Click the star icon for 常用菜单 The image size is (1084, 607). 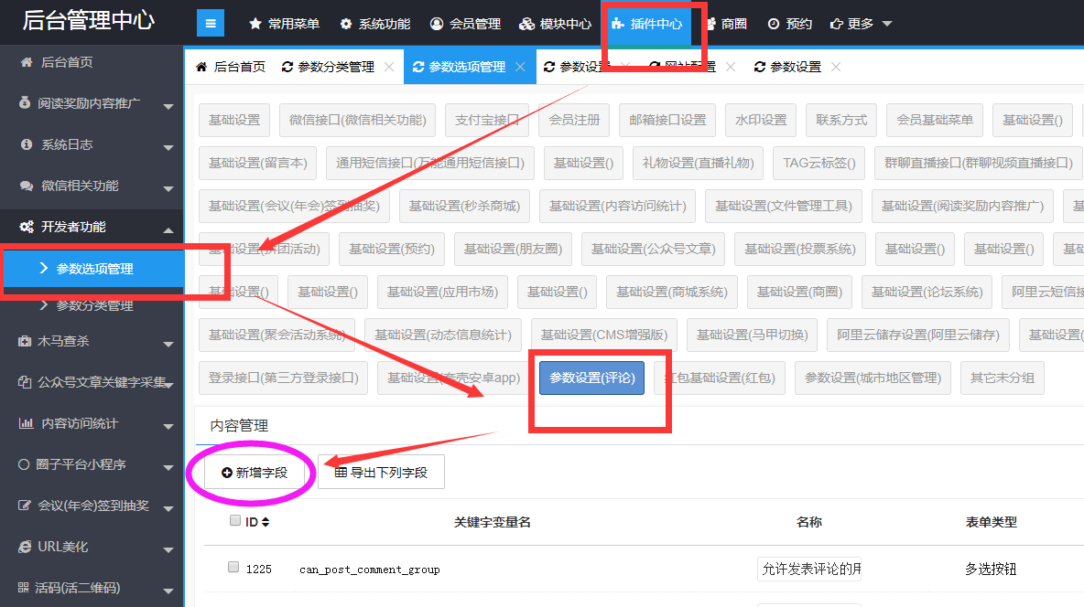255,24
